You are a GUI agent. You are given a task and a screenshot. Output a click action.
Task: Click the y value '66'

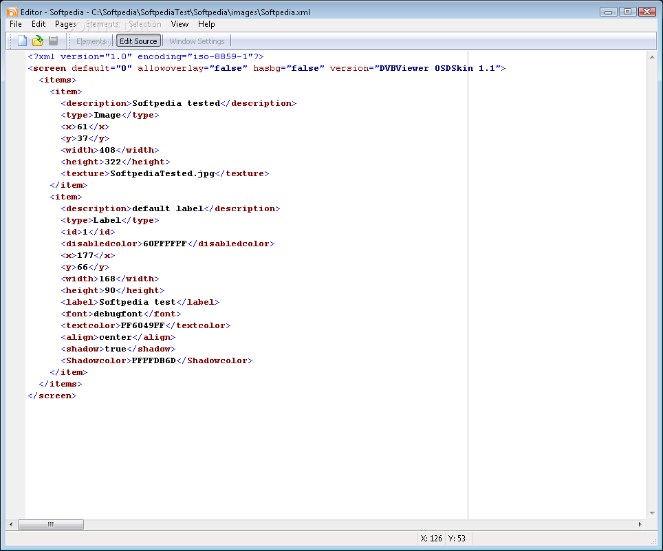click(x=83, y=268)
